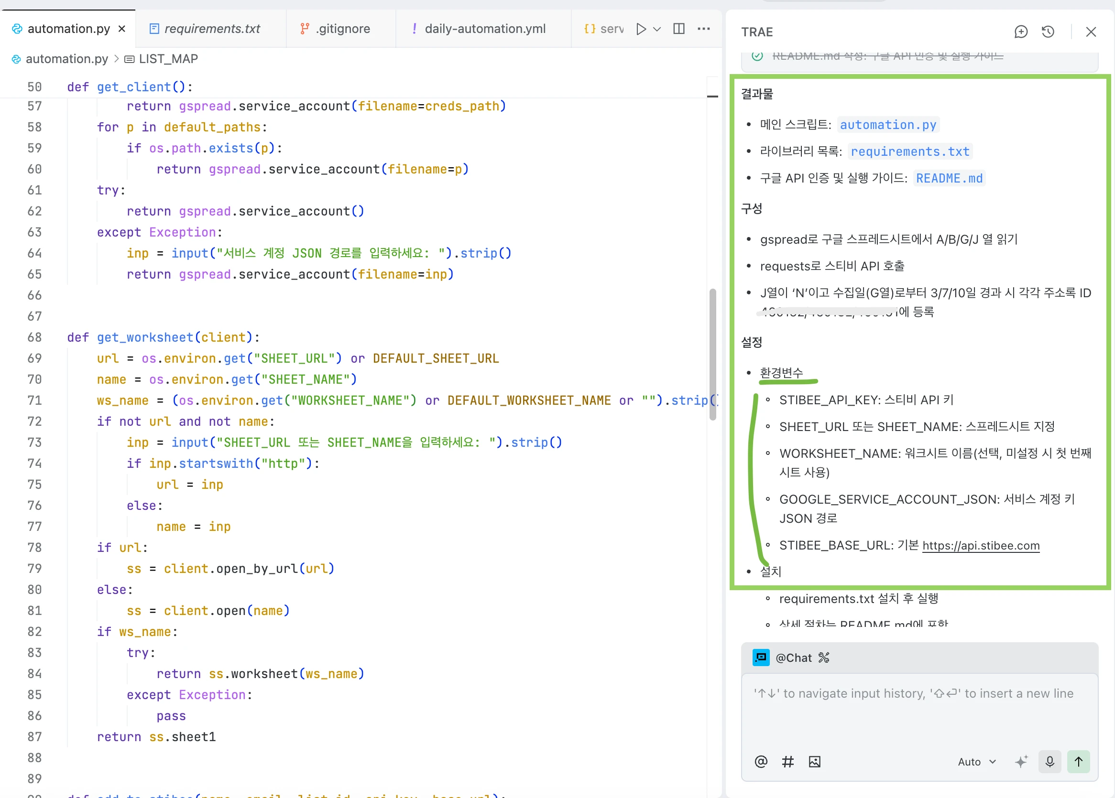The image size is (1115, 798).
Task: Switch to the requirements.txt tab
Action: (x=211, y=29)
